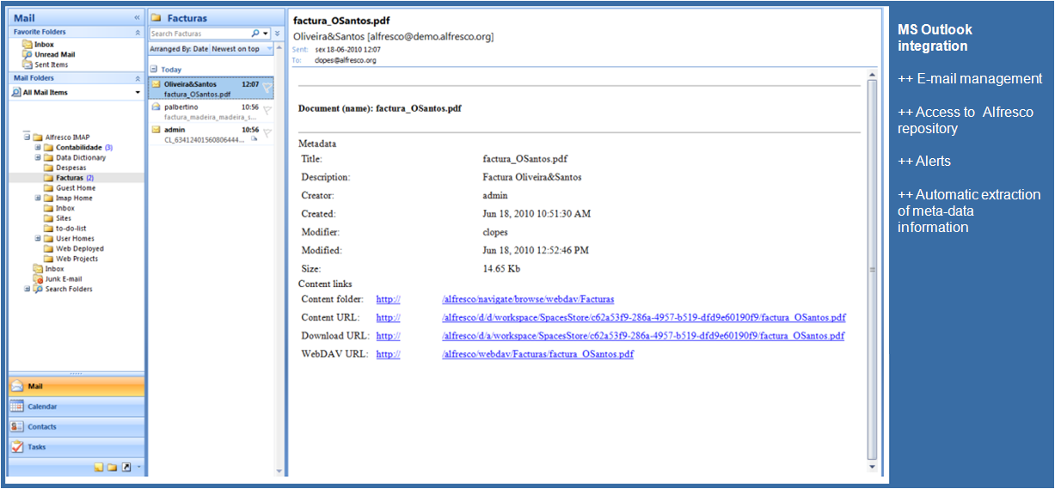This screenshot has width=1055, height=489.
Task: Collapse the Alfresco IMAP tree node
Action: (27, 138)
